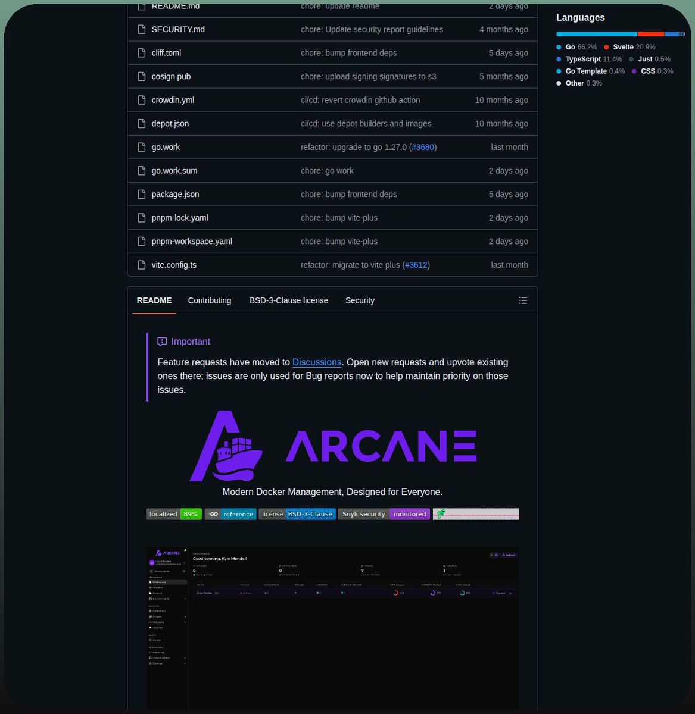Open commit 'ci/cd: revert crowdin github action'
The image size is (695, 714).
(360, 100)
